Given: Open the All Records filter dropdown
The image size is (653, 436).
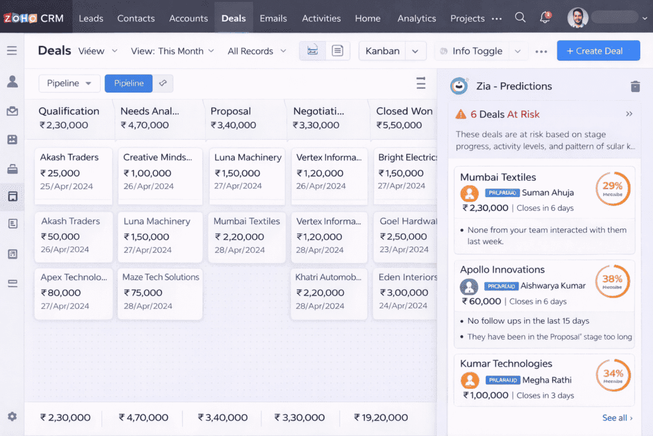Looking at the screenshot, I should [x=256, y=50].
